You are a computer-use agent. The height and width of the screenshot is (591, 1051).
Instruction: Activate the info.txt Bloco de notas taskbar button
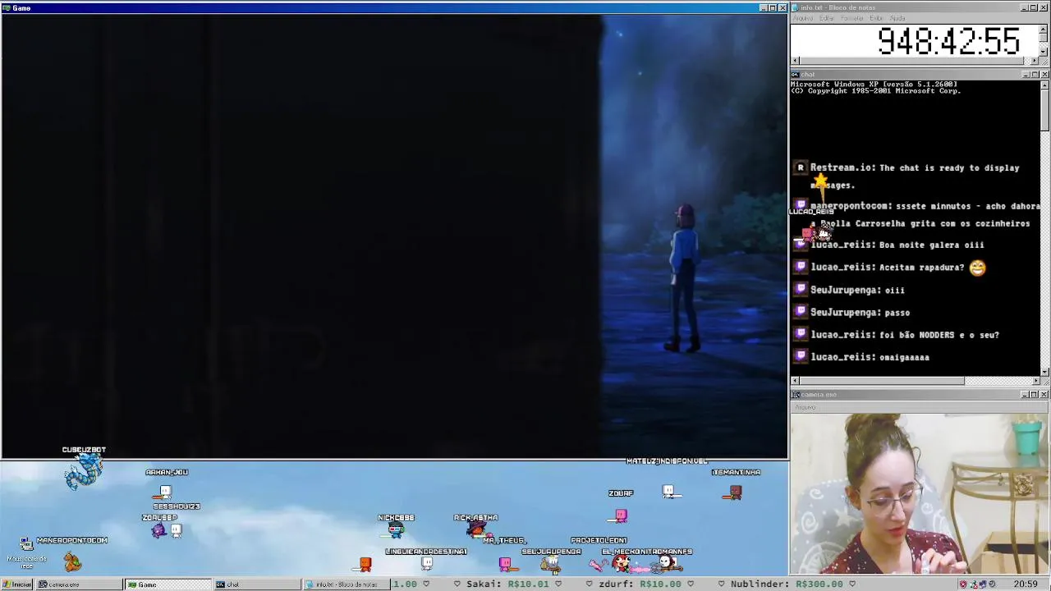point(345,584)
